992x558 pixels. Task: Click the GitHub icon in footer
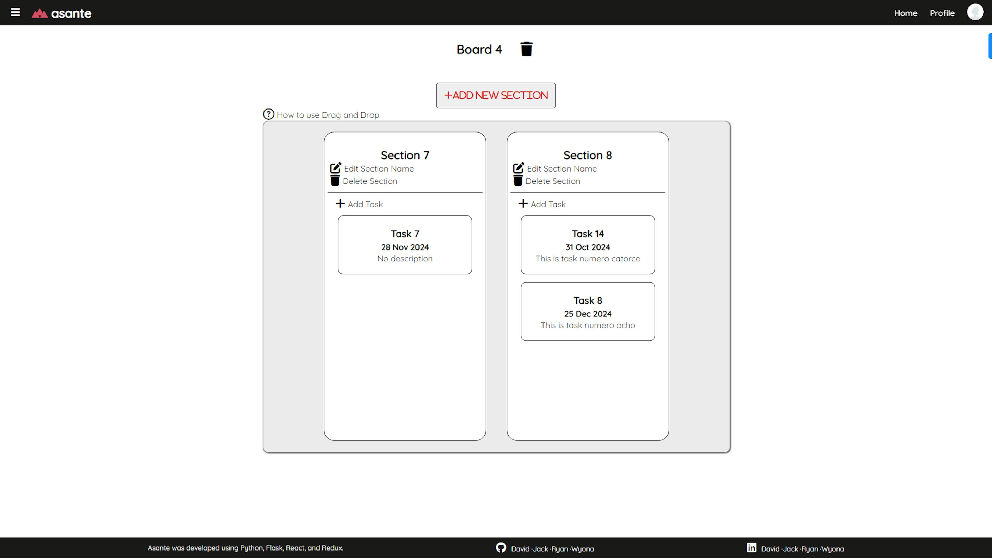tap(501, 547)
